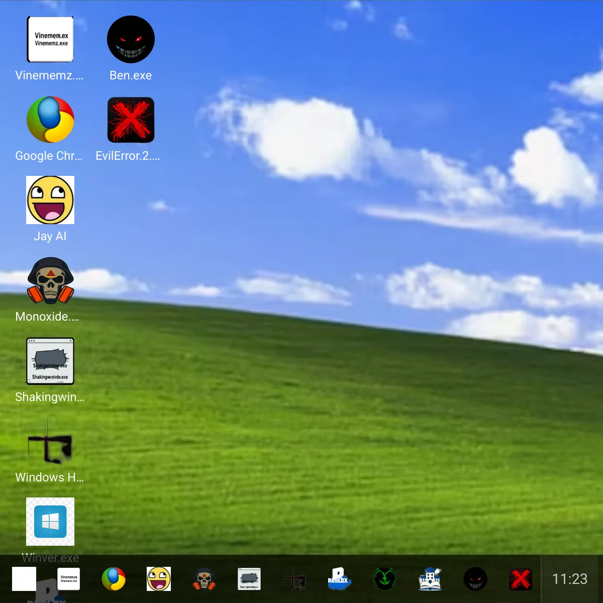Open Vinememz.exe from the taskbar
Viewport: 603px width, 603px height.
tap(69, 579)
